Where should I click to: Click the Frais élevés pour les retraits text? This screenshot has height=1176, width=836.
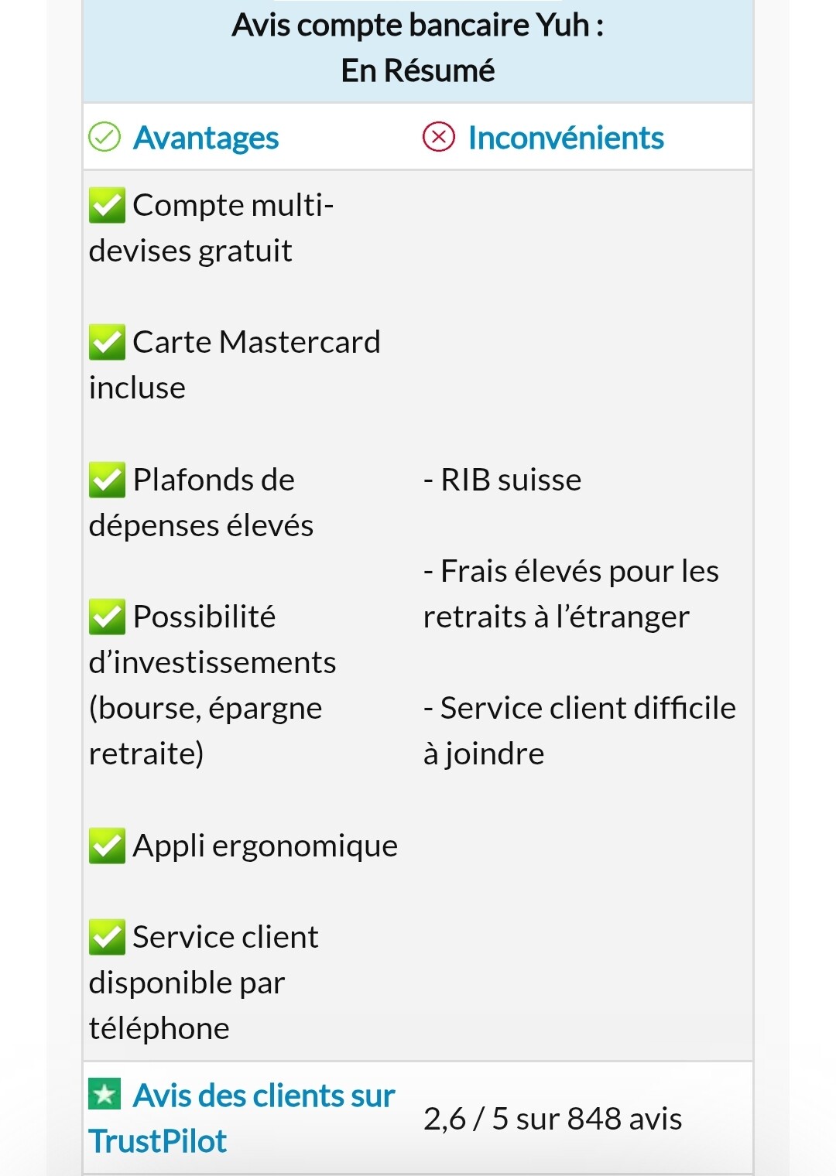point(571,593)
